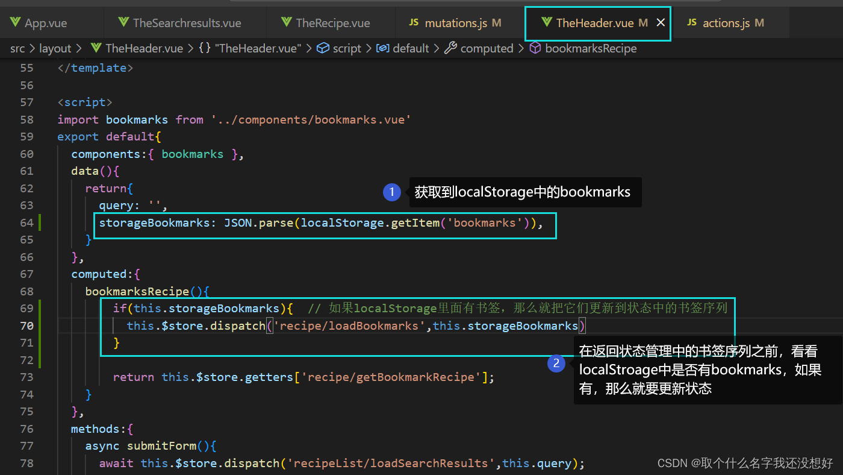Click the <script> opening tag
The width and height of the screenshot is (843, 475).
(x=85, y=102)
